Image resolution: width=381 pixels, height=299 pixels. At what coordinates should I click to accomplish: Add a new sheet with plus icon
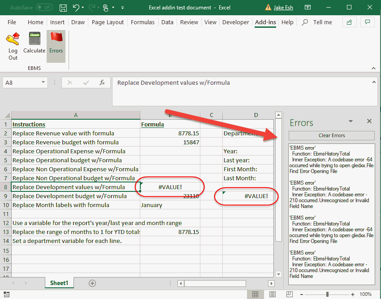click(x=92, y=283)
